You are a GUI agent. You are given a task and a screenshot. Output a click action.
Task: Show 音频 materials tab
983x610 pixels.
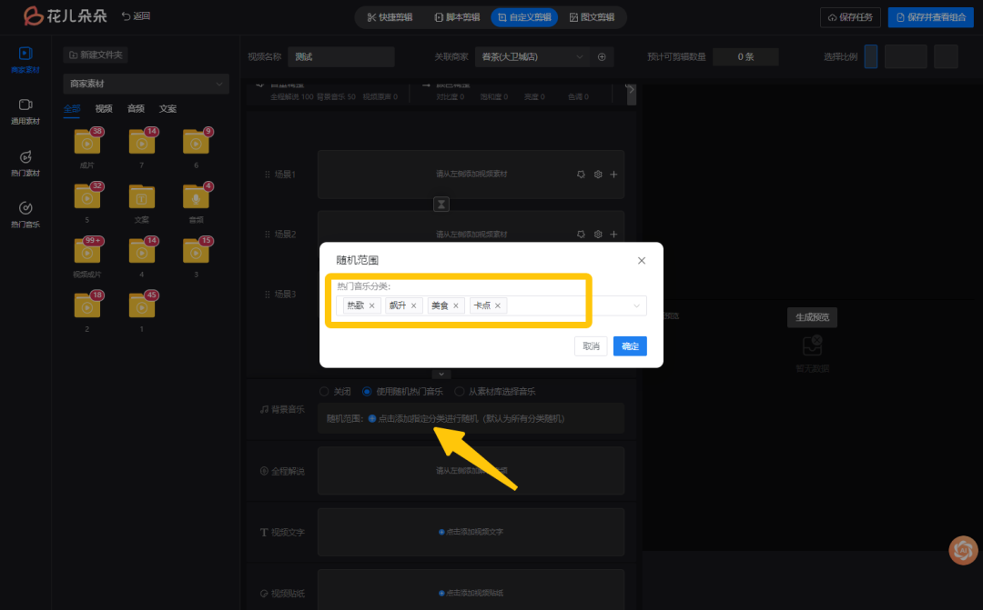(x=136, y=109)
